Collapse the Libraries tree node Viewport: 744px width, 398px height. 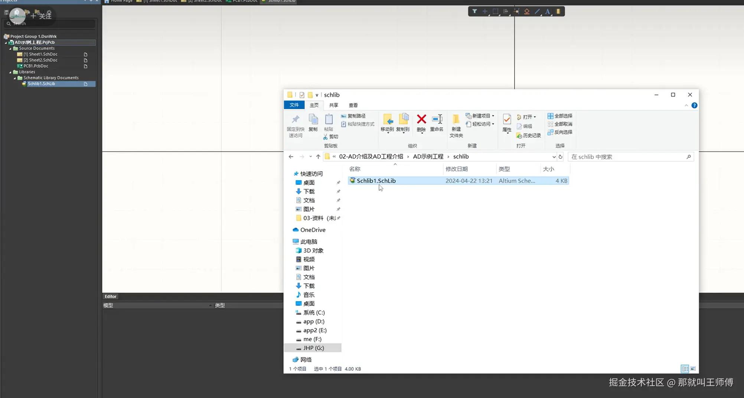click(x=10, y=72)
